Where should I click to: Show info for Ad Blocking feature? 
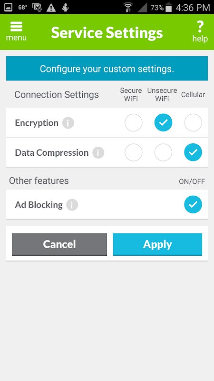coord(72,205)
